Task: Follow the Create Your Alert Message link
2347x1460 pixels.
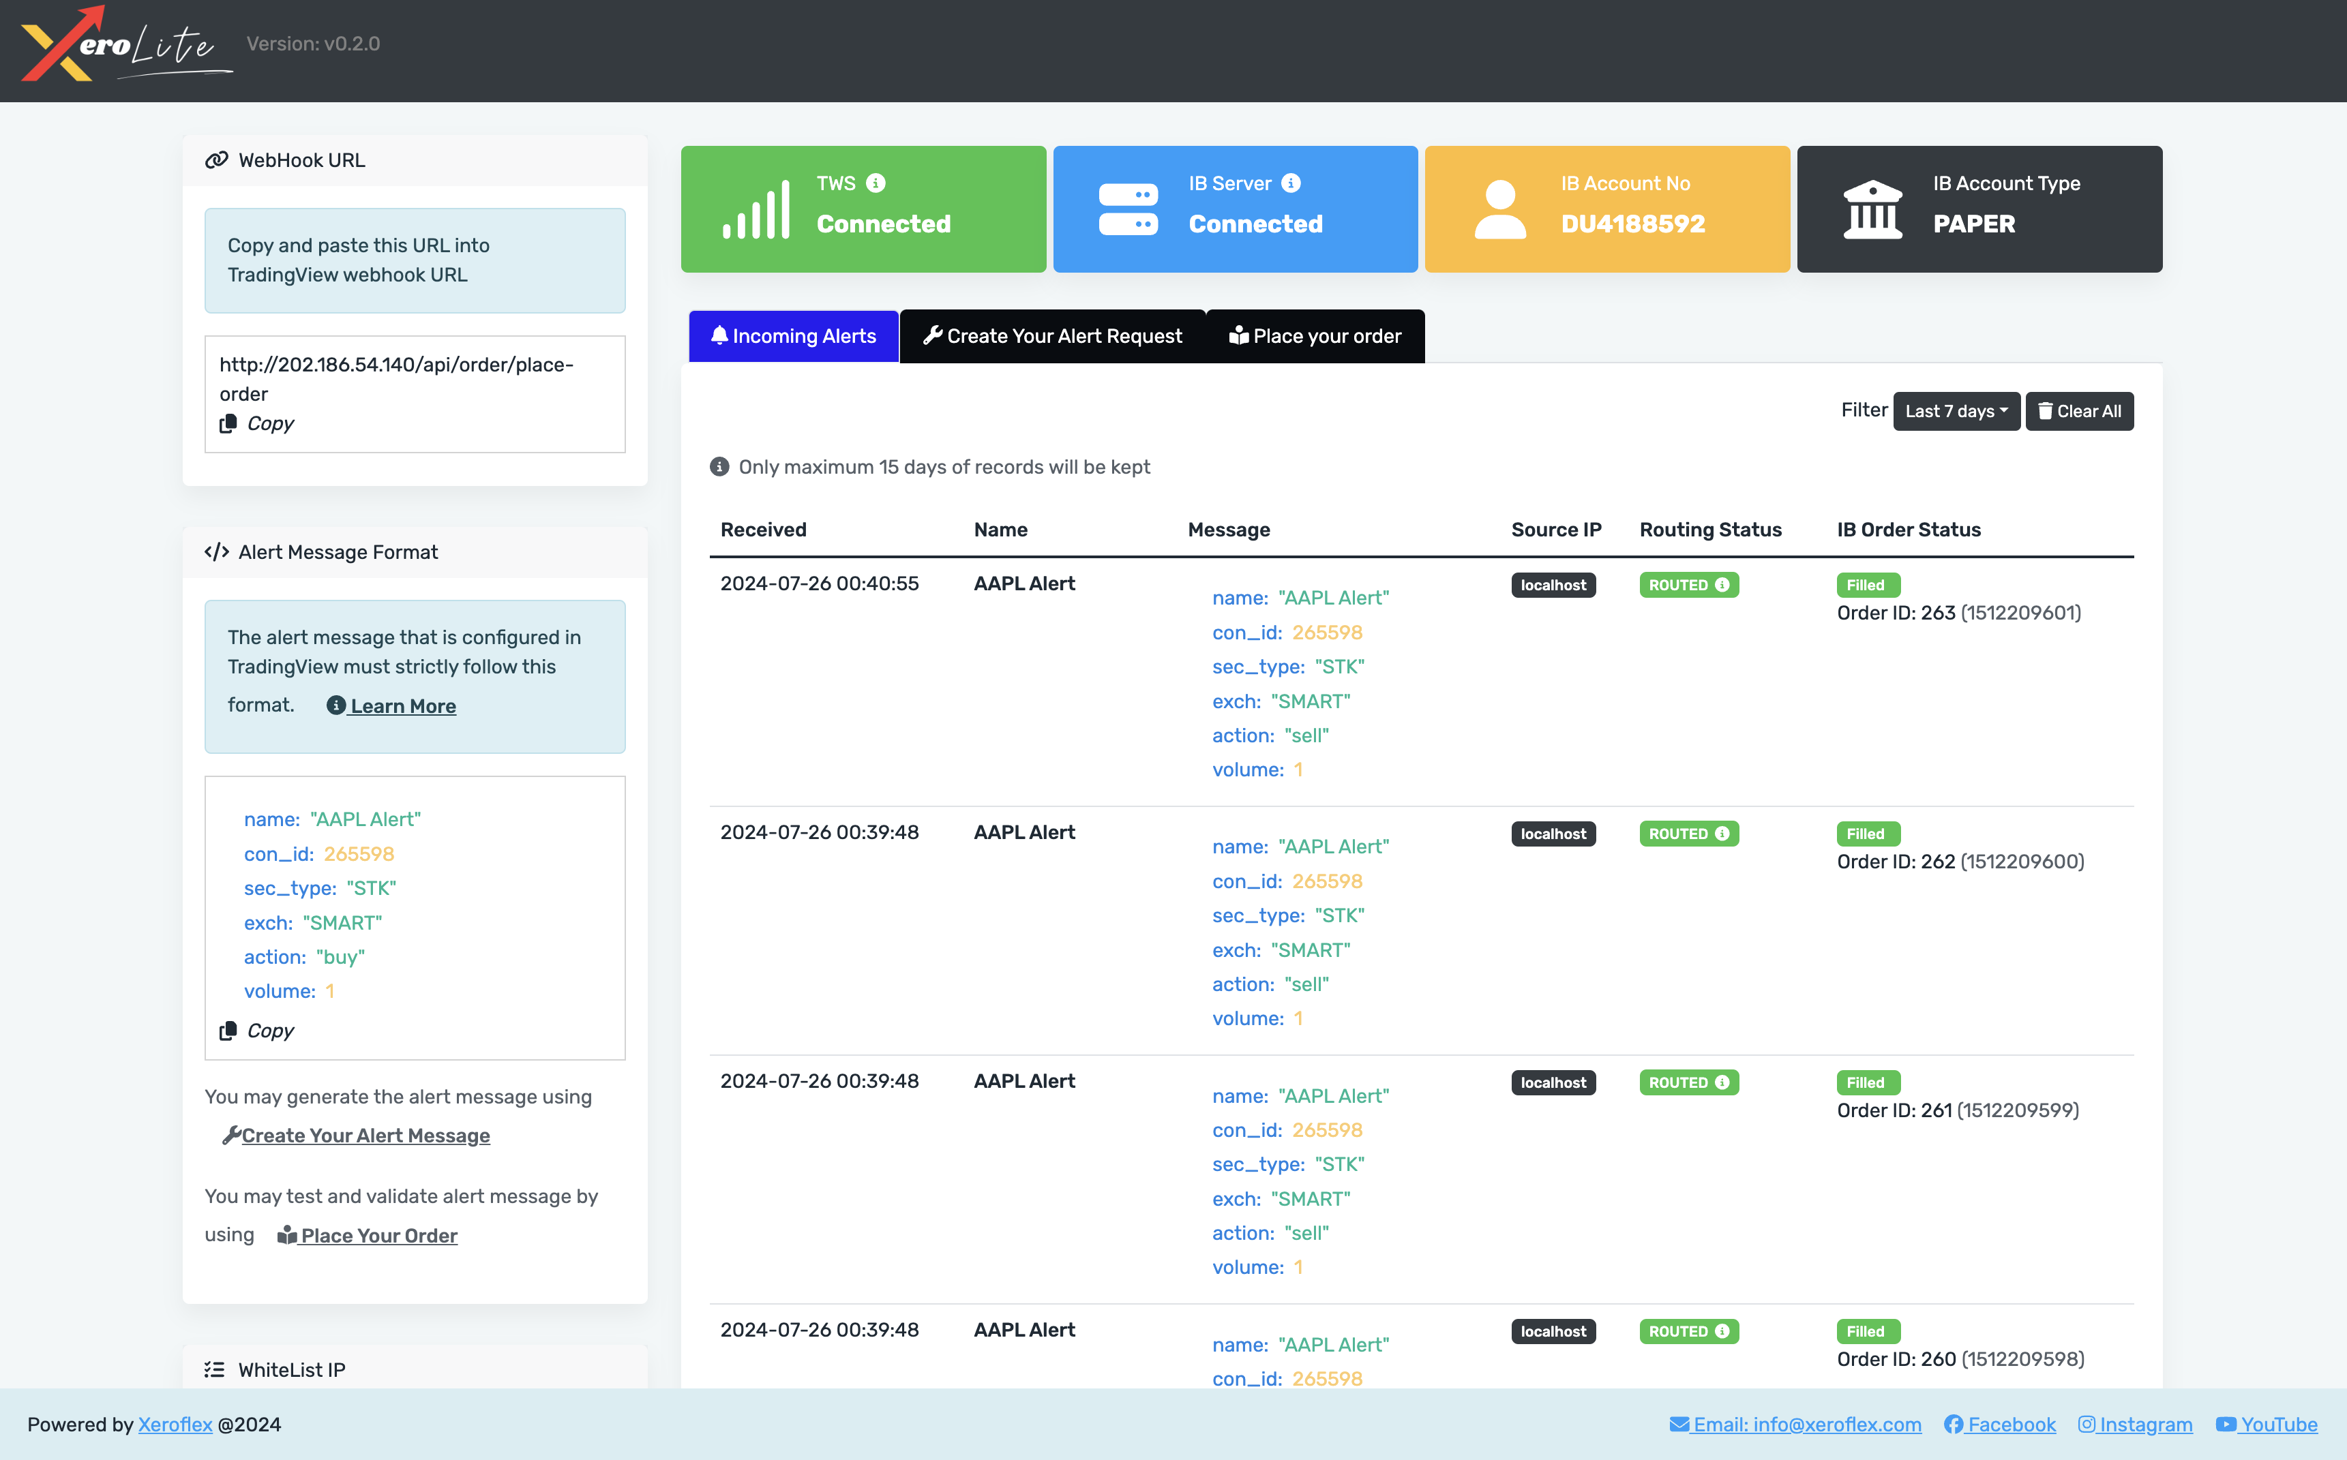Action: (x=365, y=1136)
